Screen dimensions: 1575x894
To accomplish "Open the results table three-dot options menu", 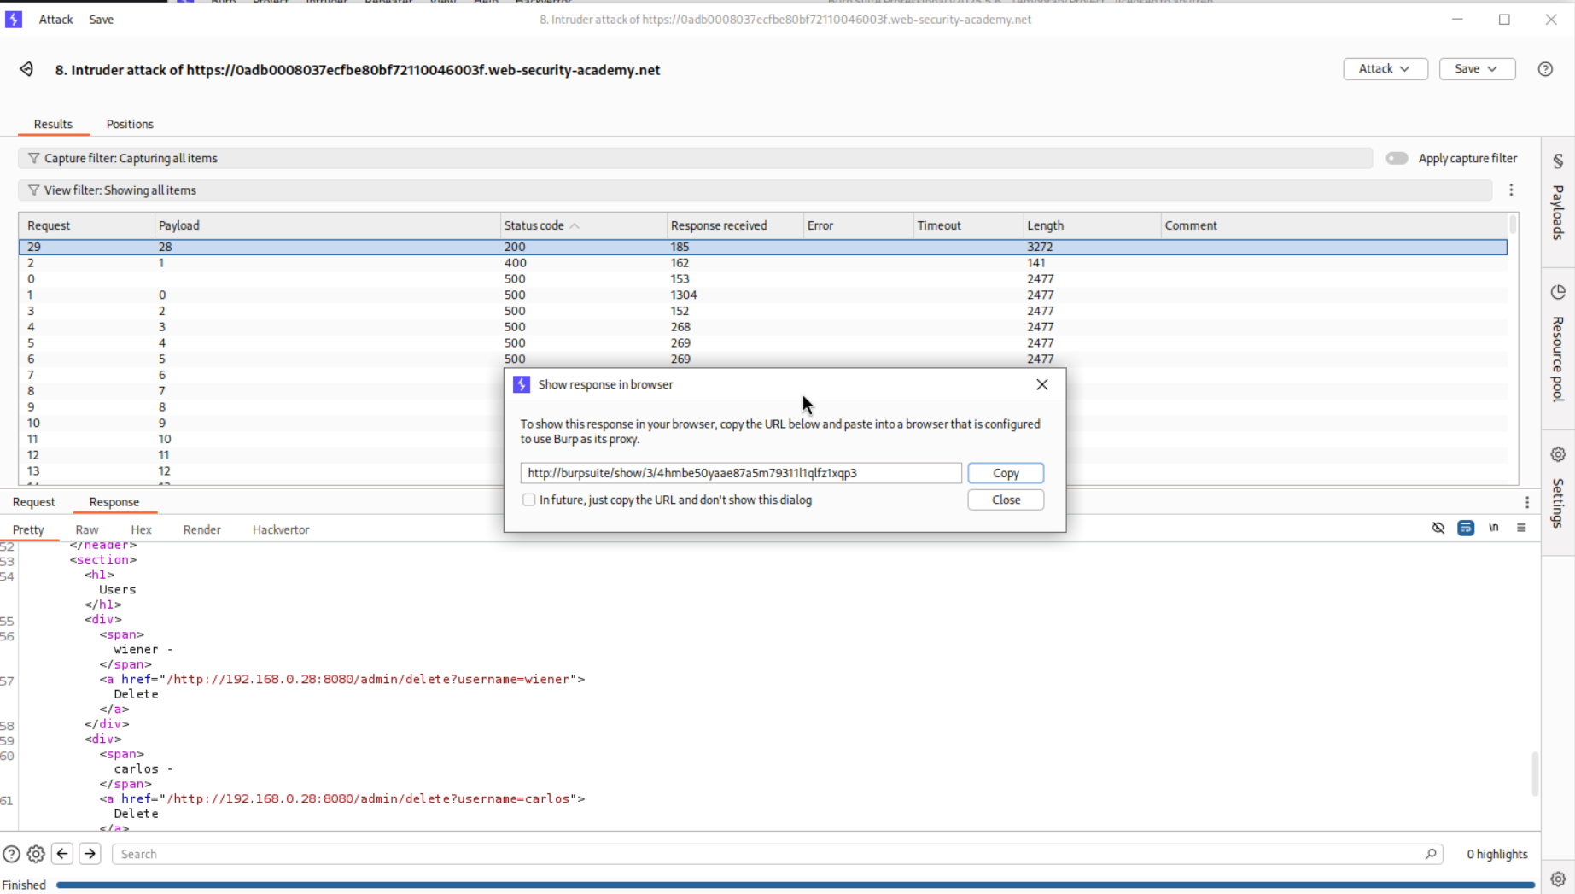I will (1511, 190).
